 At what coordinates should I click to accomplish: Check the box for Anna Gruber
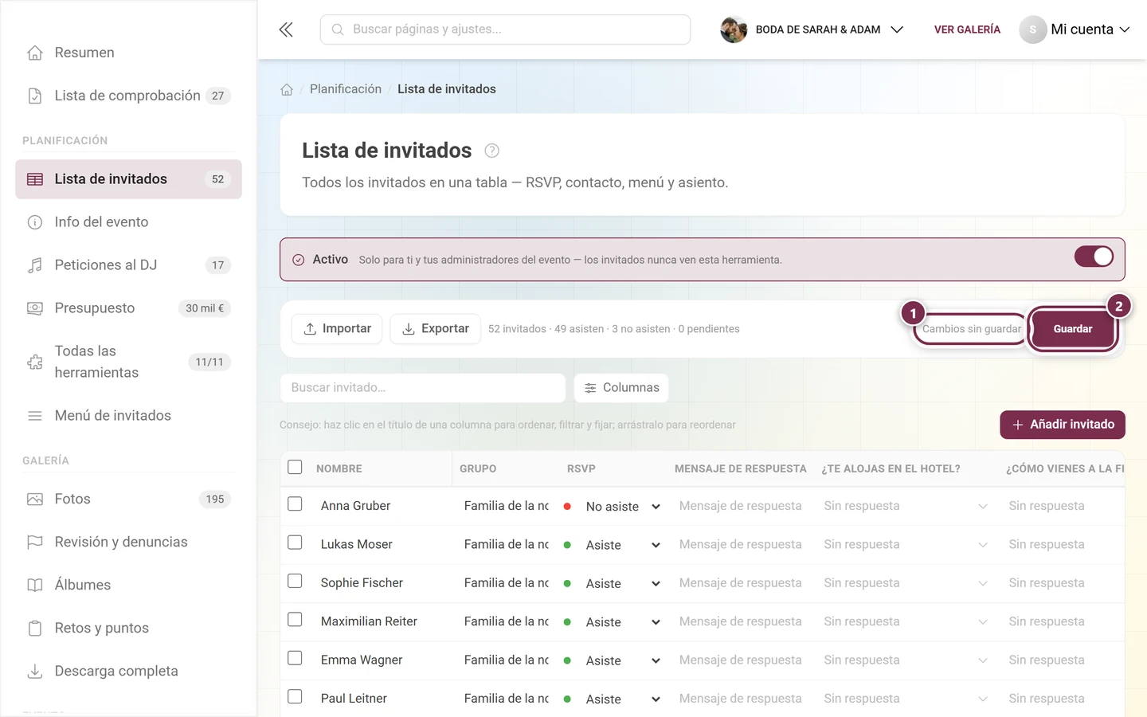coord(295,504)
